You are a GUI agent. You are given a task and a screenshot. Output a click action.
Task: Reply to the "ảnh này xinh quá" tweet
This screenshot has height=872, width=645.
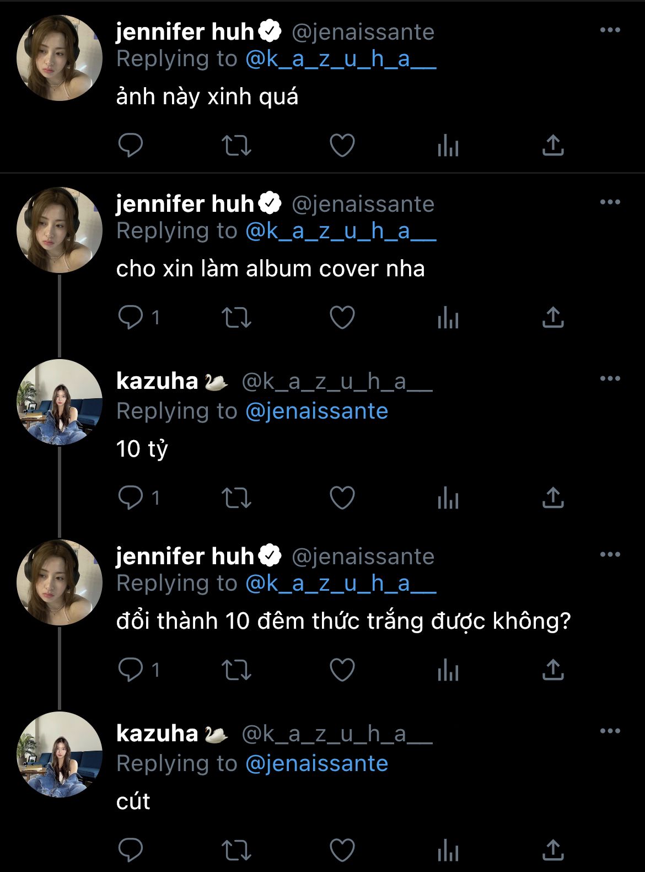[x=131, y=146]
